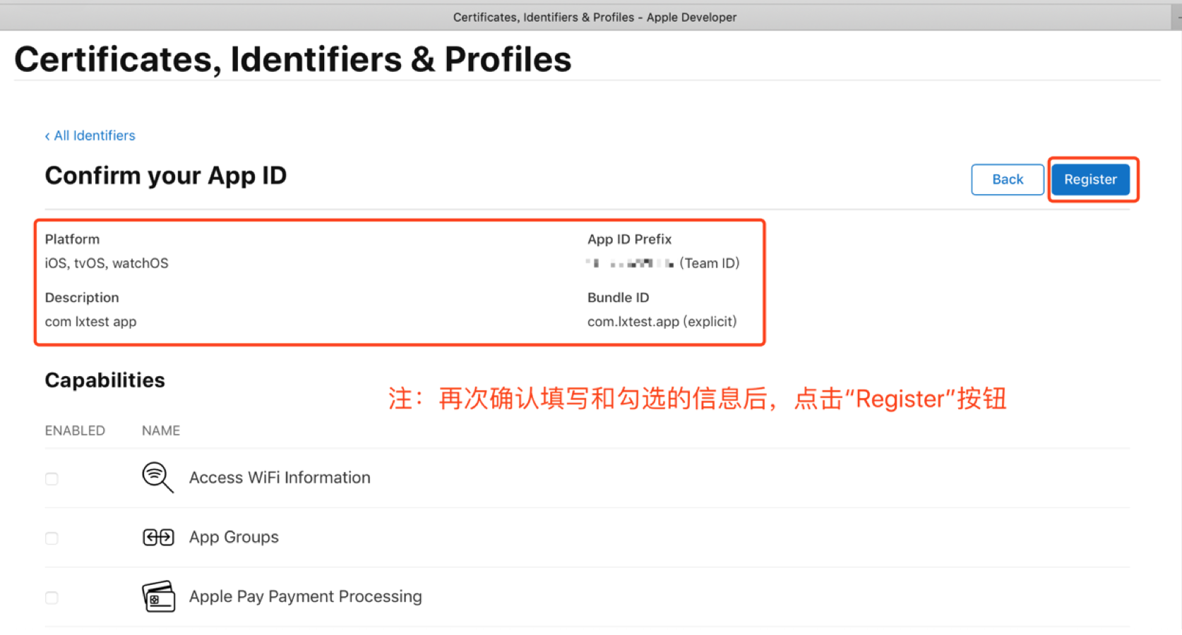Screen dimensions: 1182x635
Task: Click the Back button
Action: click(x=1008, y=179)
